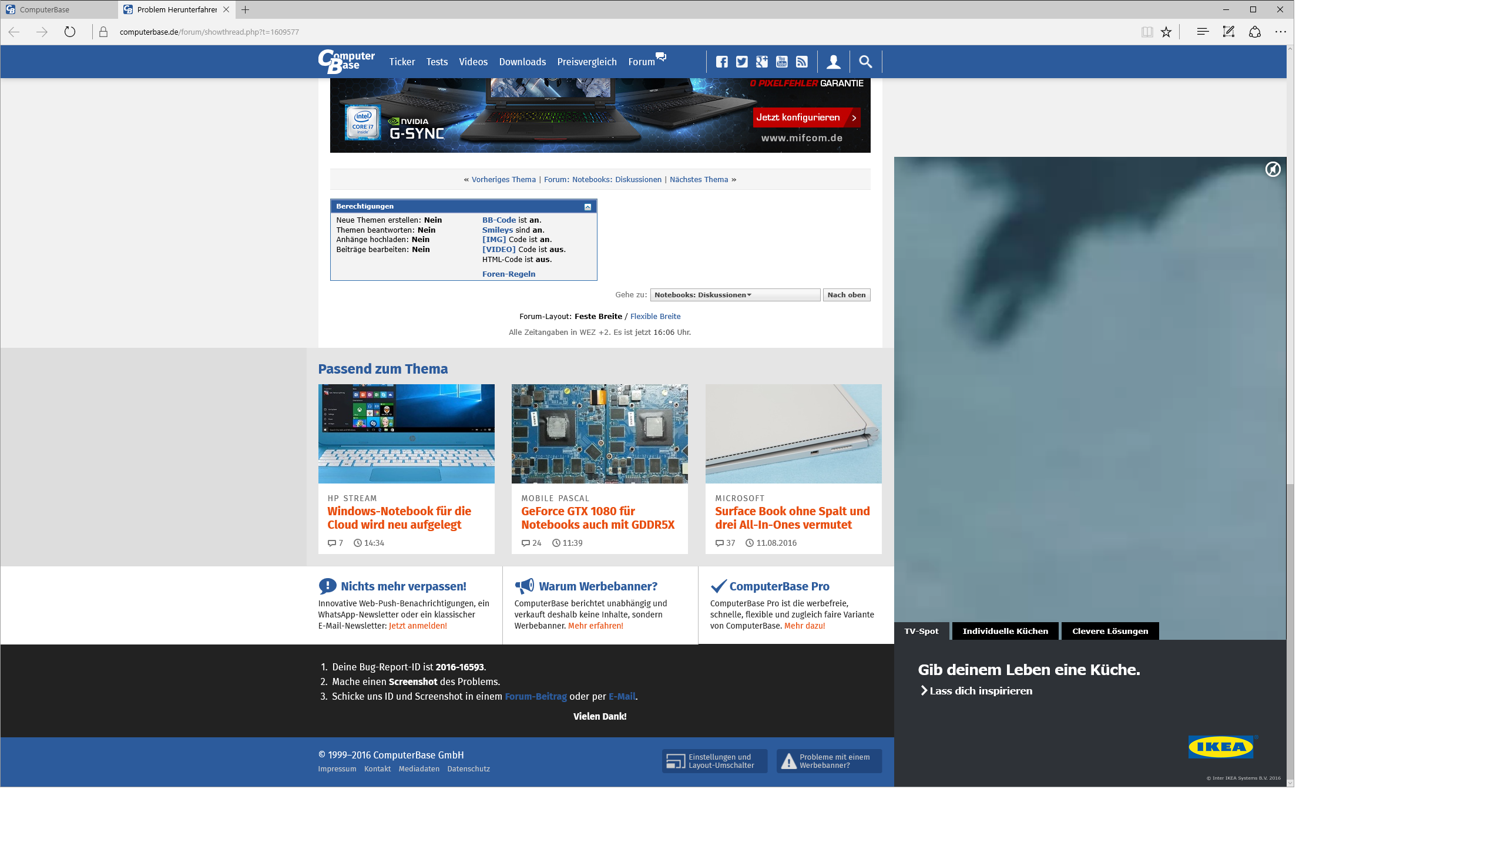This screenshot has height=846, width=1504.
Task: Open ComputerBase Facebook page icon
Action: [722, 62]
